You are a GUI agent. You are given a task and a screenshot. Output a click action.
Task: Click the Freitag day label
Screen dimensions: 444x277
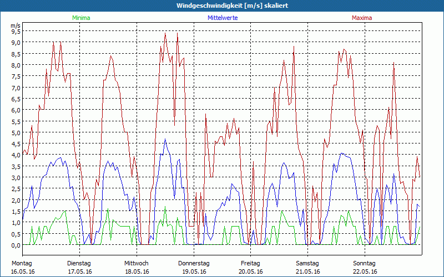click(x=250, y=263)
